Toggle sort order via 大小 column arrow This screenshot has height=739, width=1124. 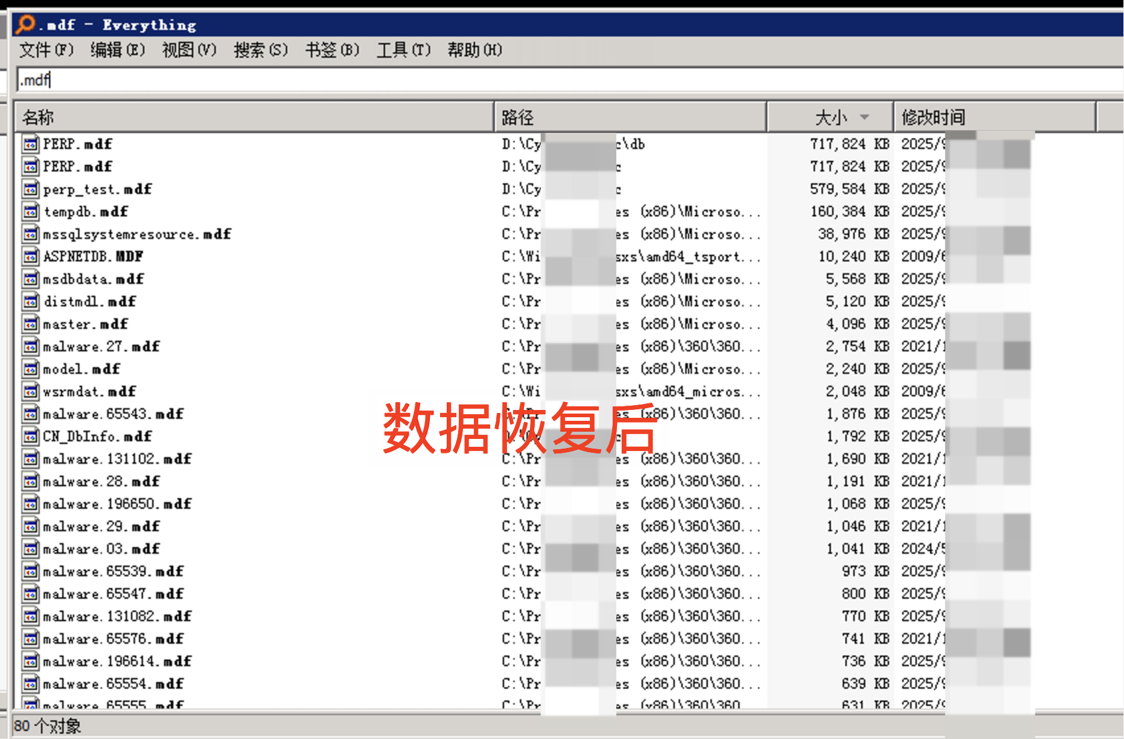[x=864, y=117]
